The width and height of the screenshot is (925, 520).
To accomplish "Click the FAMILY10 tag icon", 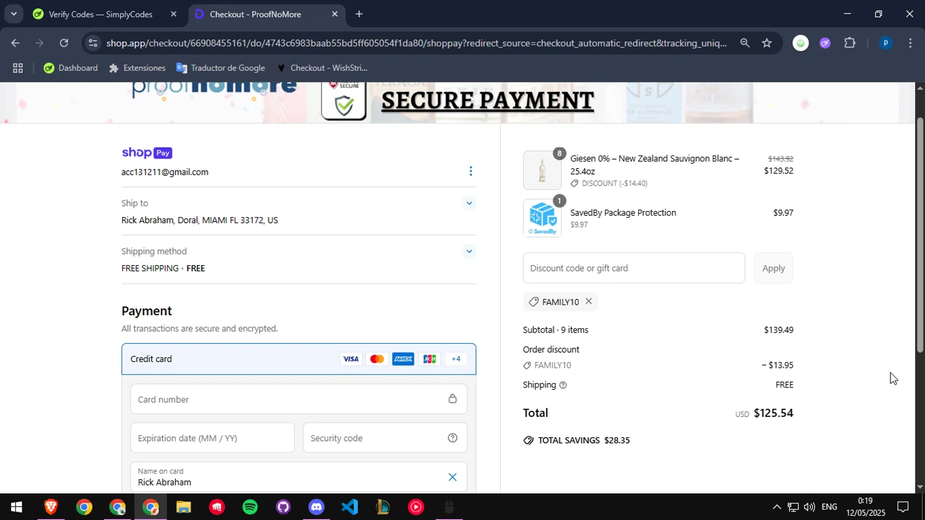I will click(534, 302).
